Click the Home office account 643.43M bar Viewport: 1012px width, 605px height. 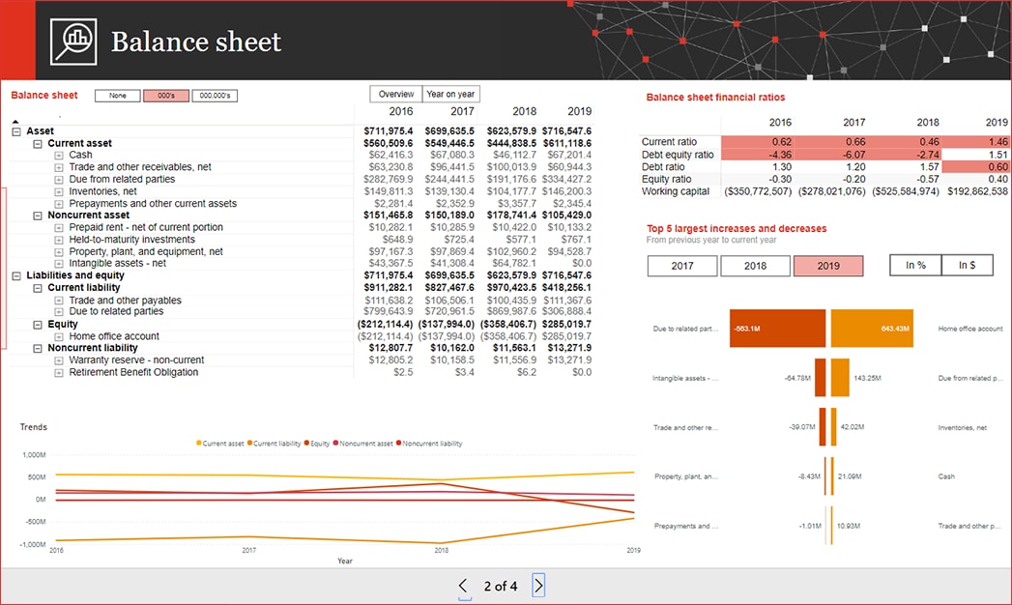(872, 329)
